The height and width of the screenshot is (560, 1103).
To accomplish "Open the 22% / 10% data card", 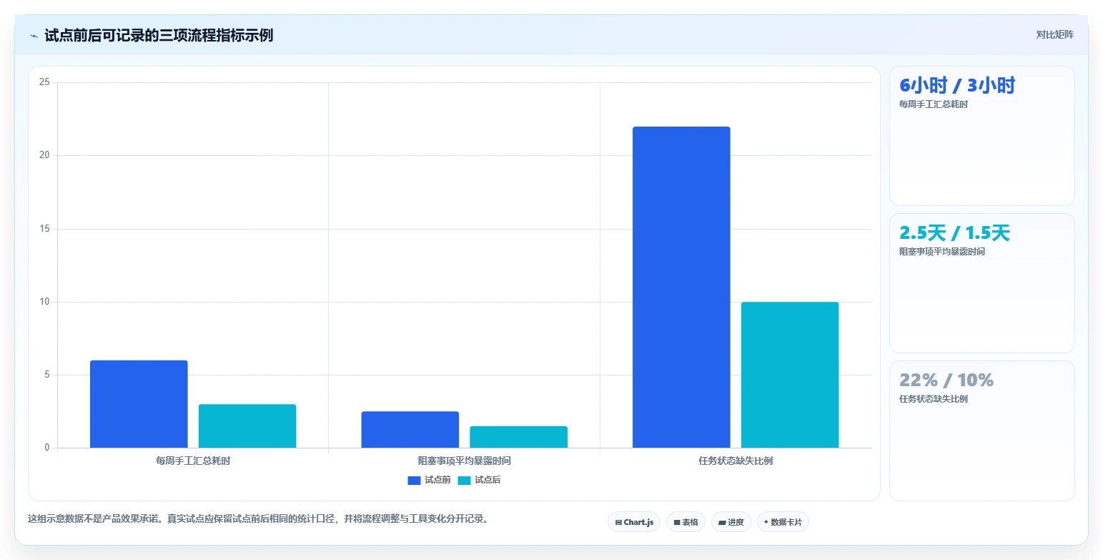I will point(982,431).
